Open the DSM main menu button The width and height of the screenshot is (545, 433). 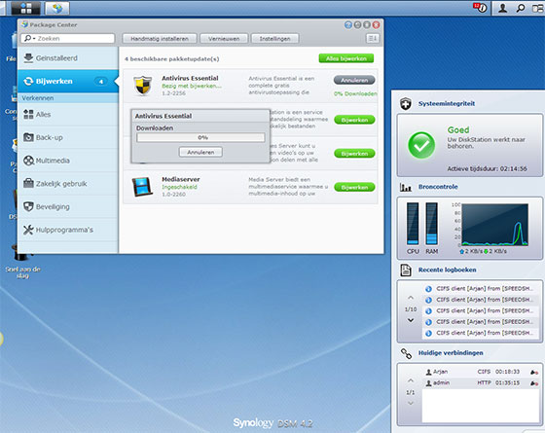point(25,8)
